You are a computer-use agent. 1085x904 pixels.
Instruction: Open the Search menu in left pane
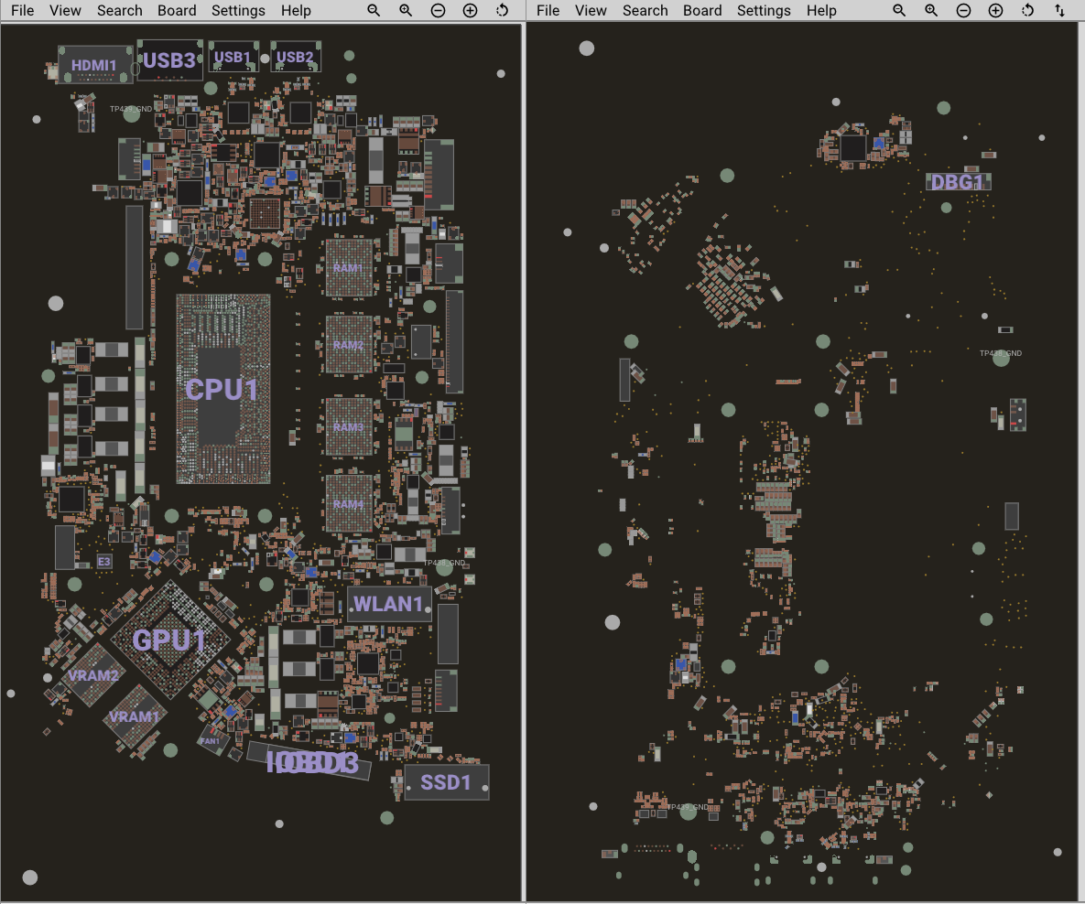click(x=120, y=10)
